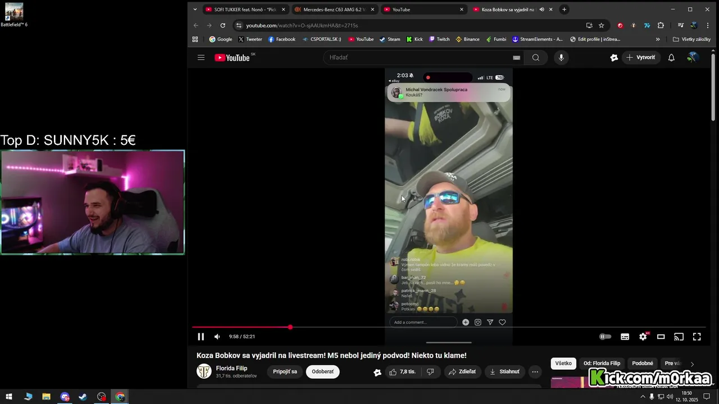
Task: Open the Všetky záložky bookmarks folder
Action: 691,39
